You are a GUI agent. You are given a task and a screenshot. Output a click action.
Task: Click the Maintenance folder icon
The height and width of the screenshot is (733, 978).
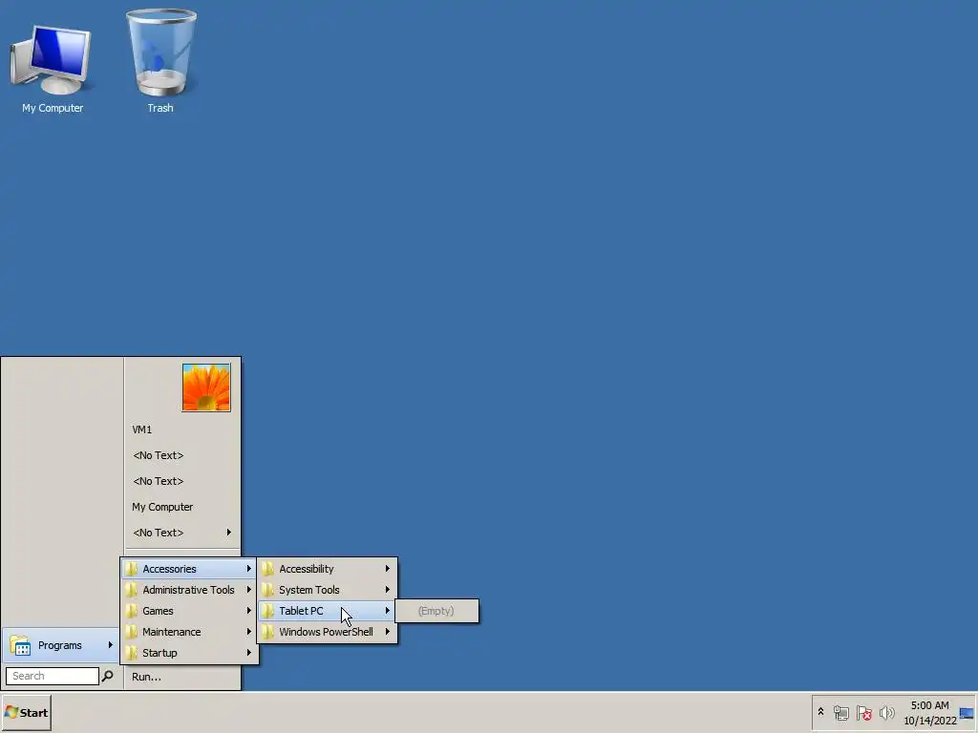pyautogui.click(x=131, y=632)
